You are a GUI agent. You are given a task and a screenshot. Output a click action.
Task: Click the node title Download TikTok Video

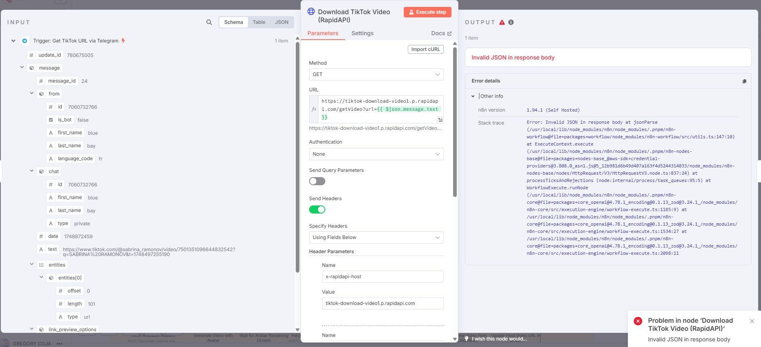pyautogui.click(x=354, y=16)
